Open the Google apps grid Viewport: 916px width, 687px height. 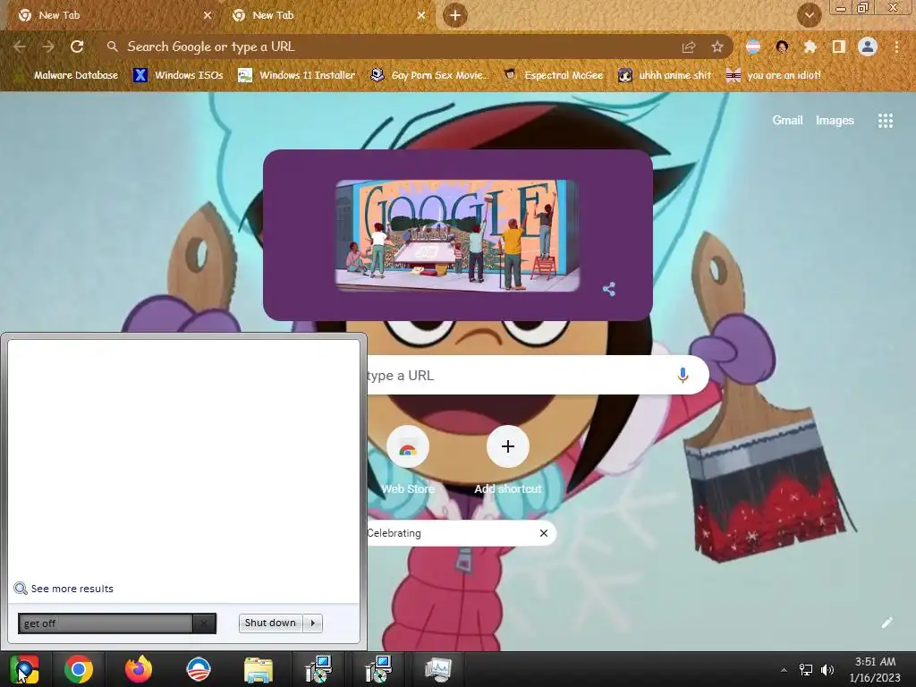click(x=886, y=121)
